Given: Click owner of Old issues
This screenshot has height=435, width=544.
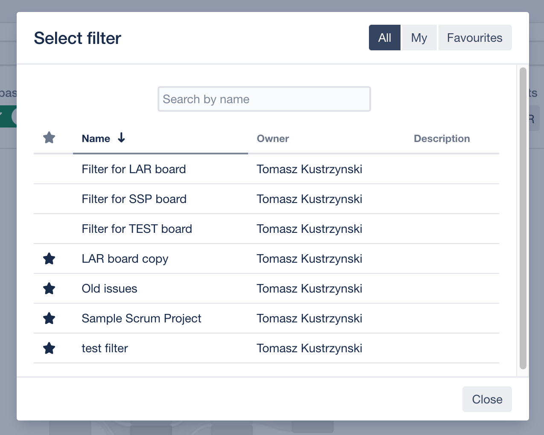Looking at the screenshot, I should coord(310,289).
